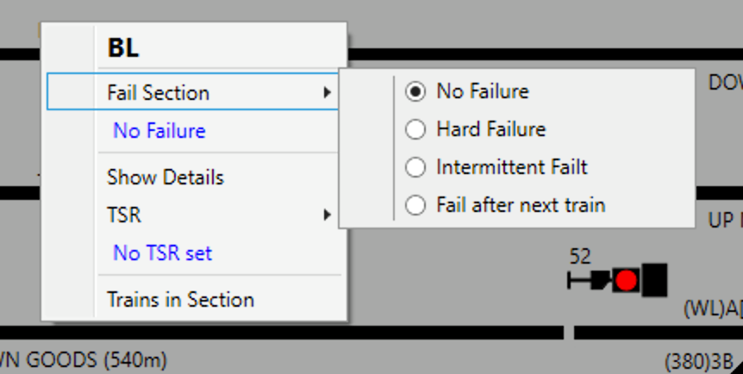Expand the TSR submenu arrow
Screen dimensions: 743x374
click(x=327, y=215)
